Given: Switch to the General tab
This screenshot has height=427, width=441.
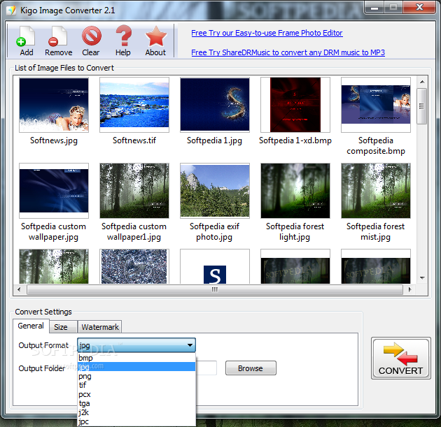Looking at the screenshot, I should tap(31, 326).
